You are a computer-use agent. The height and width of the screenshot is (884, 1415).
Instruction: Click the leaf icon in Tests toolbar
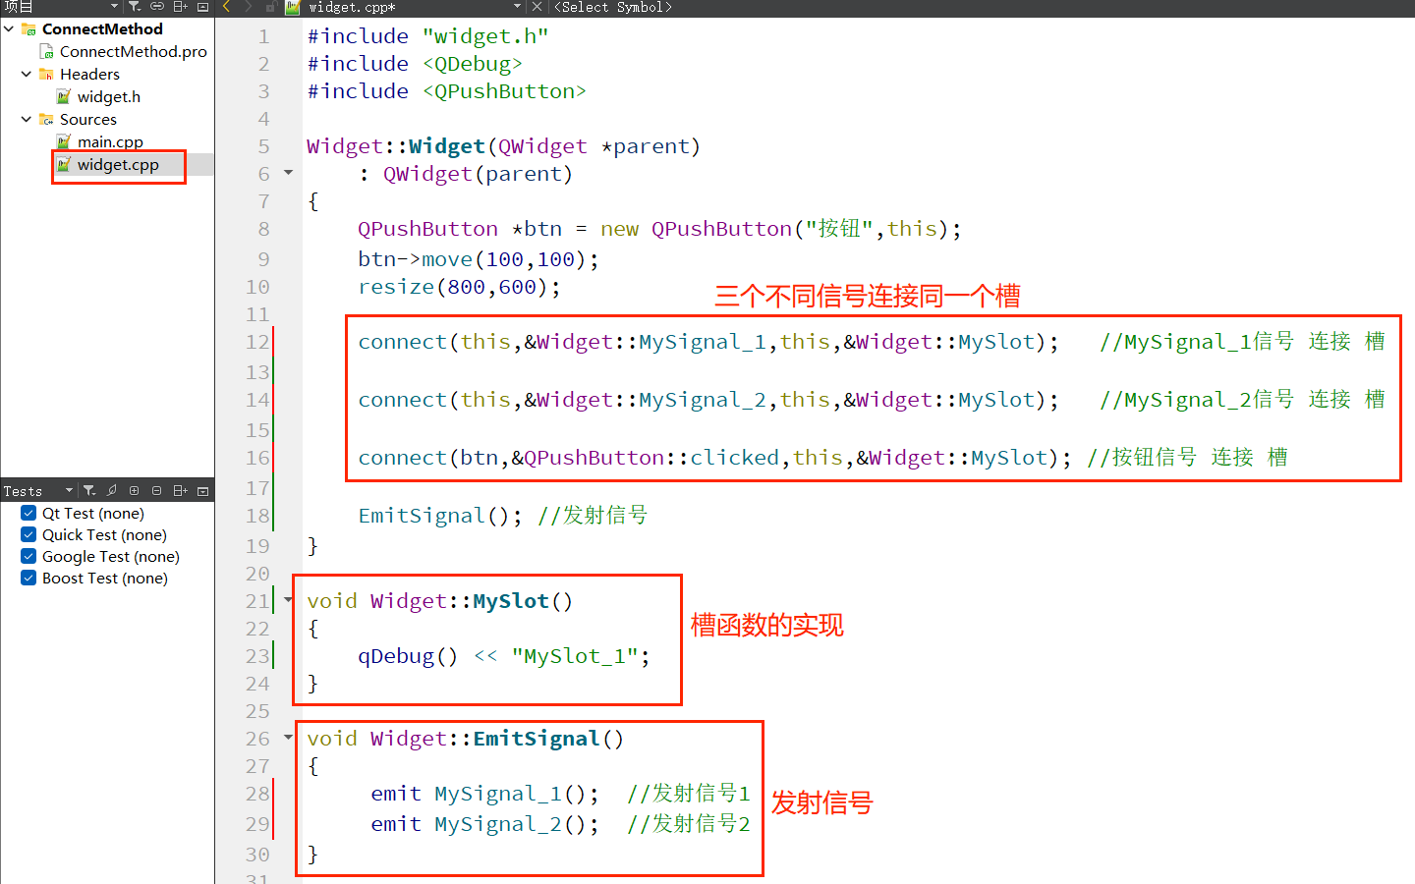(x=112, y=490)
